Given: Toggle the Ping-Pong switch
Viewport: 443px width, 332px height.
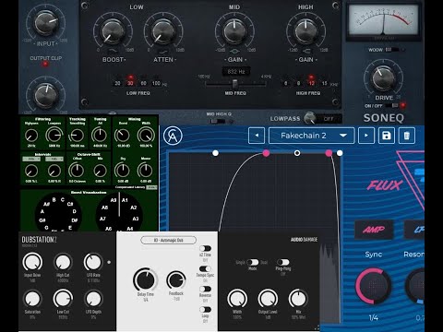Looking at the screenshot, I should pos(283,262).
